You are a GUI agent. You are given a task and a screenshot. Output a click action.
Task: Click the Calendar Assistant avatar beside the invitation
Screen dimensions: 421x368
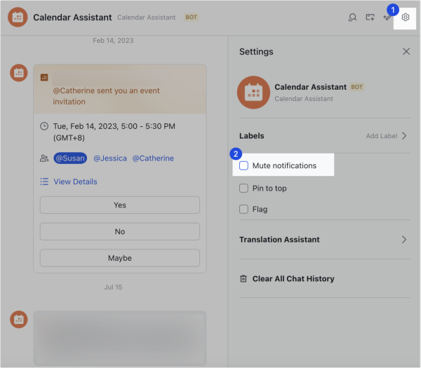pyautogui.click(x=18, y=72)
